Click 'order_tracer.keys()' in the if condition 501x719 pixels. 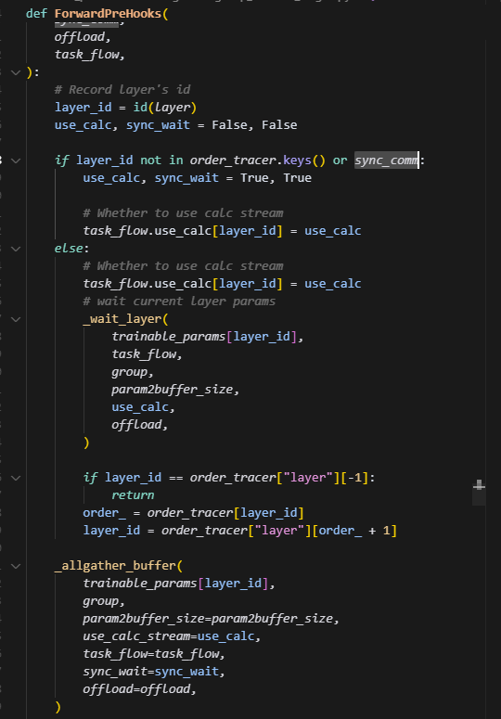(x=258, y=160)
